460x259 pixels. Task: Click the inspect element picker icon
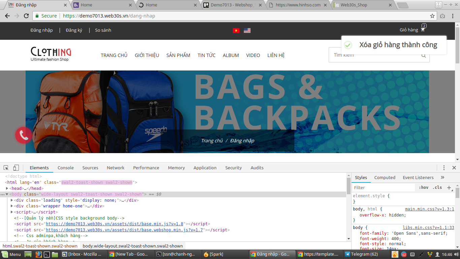pos(6,168)
